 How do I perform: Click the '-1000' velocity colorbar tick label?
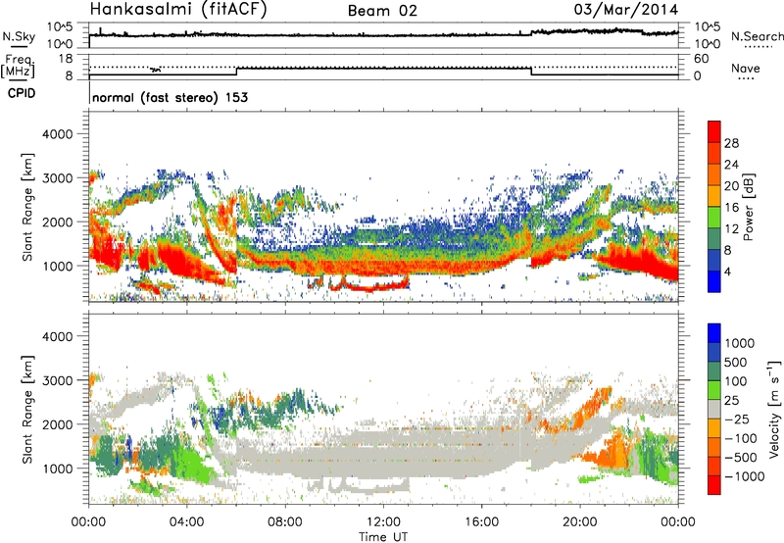(745, 476)
